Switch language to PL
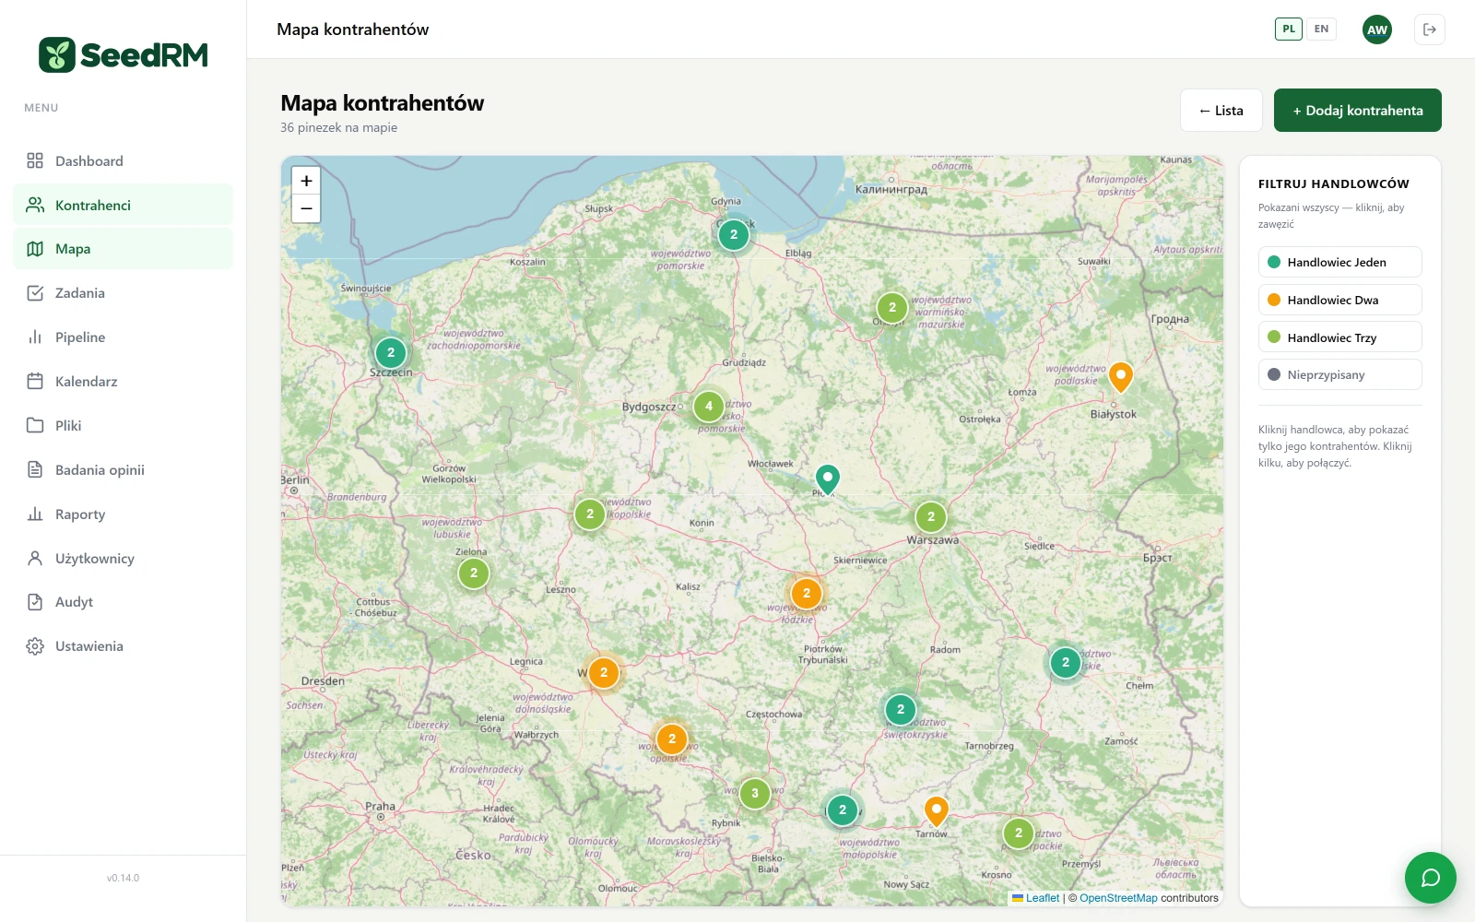The image size is (1475, 922). coord(1289,29)
